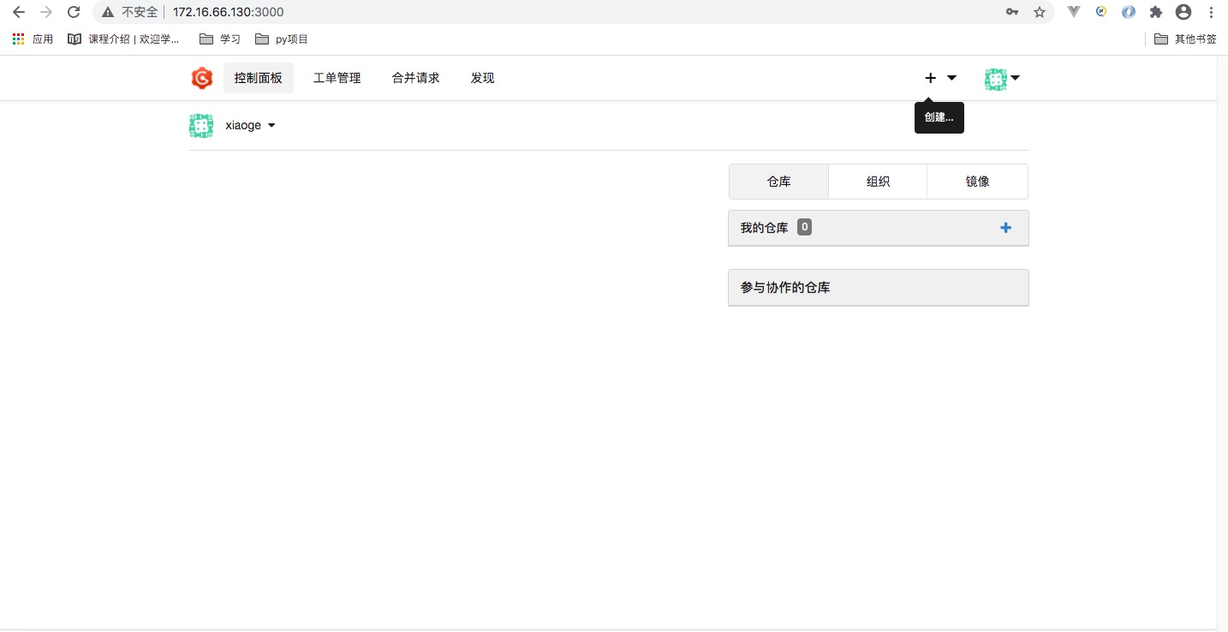Switch to the 组织 tab
Image resolution: width=1228 pixels, height=632 pixels.
(x=878, y=181)
